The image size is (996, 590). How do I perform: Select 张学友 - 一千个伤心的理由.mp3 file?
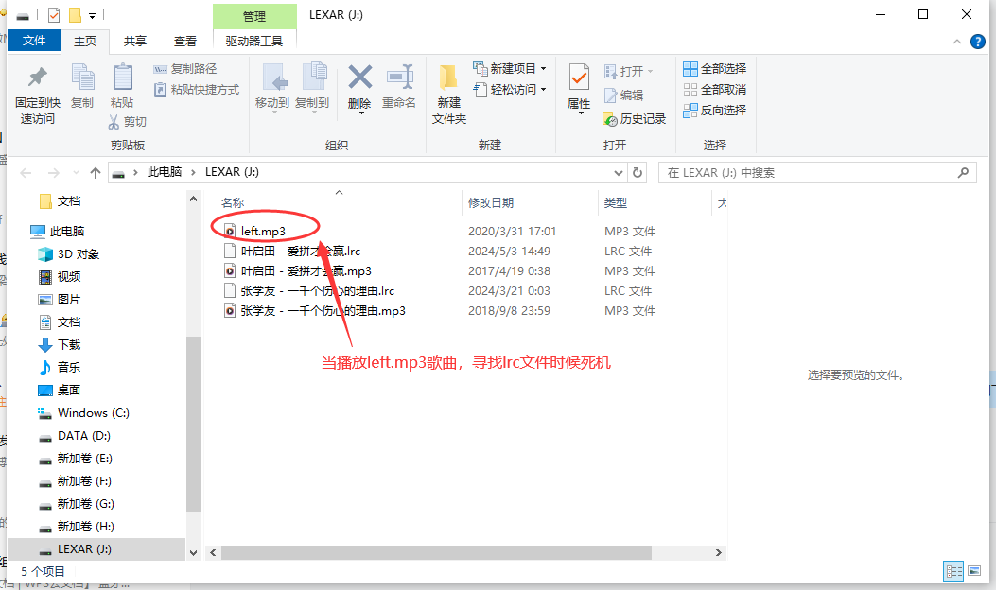coord(323,311)
